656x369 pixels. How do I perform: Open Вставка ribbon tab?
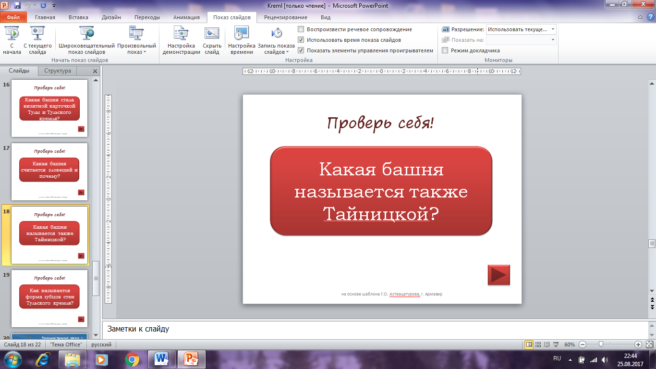point(78,17)
